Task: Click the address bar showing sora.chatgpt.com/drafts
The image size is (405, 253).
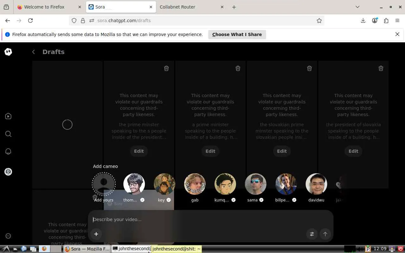Action: point(196,21)
